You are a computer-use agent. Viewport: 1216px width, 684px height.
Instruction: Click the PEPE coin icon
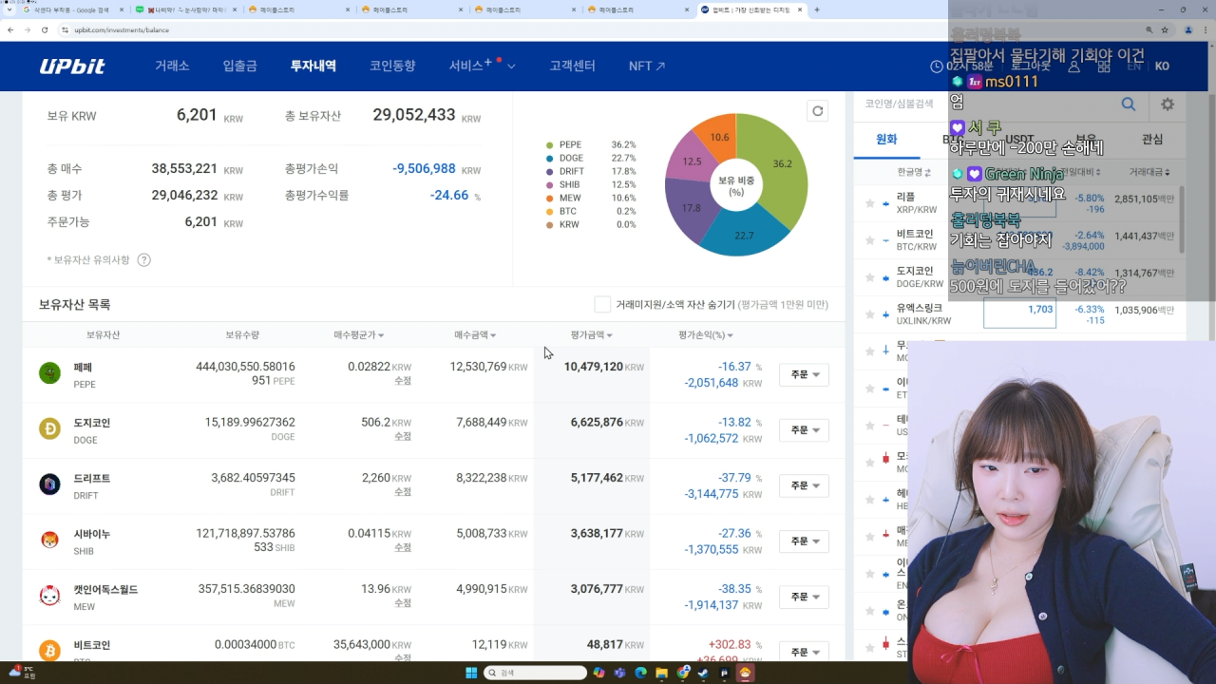(49, 373)
